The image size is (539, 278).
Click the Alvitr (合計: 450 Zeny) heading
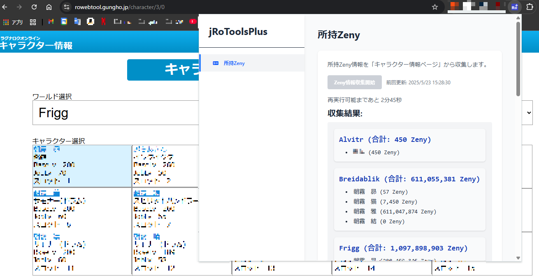click(x=385, y=139)
